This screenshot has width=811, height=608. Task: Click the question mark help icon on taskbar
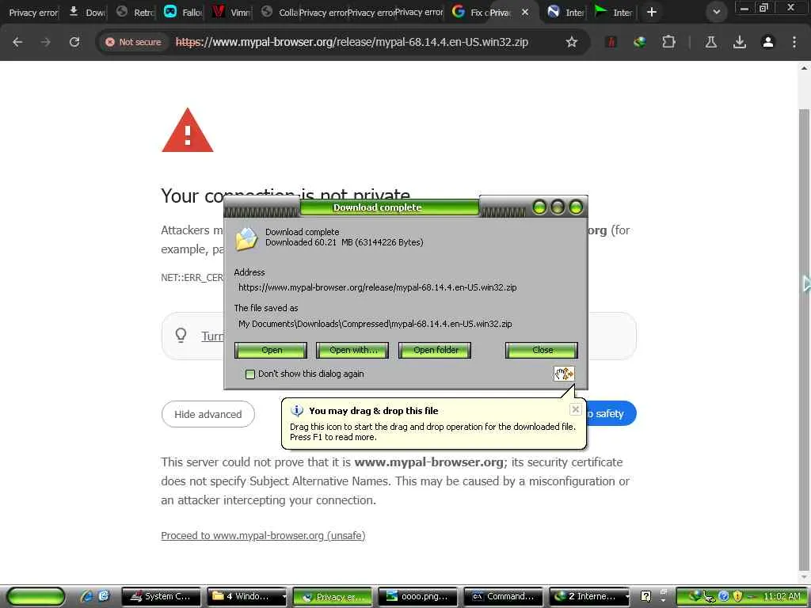[645, 597]
